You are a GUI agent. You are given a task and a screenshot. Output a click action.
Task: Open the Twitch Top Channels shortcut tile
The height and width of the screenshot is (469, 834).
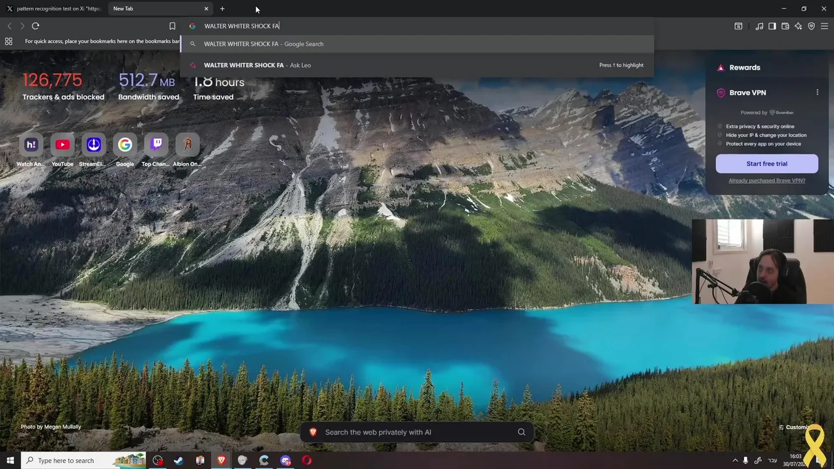[x=156, y=150]
